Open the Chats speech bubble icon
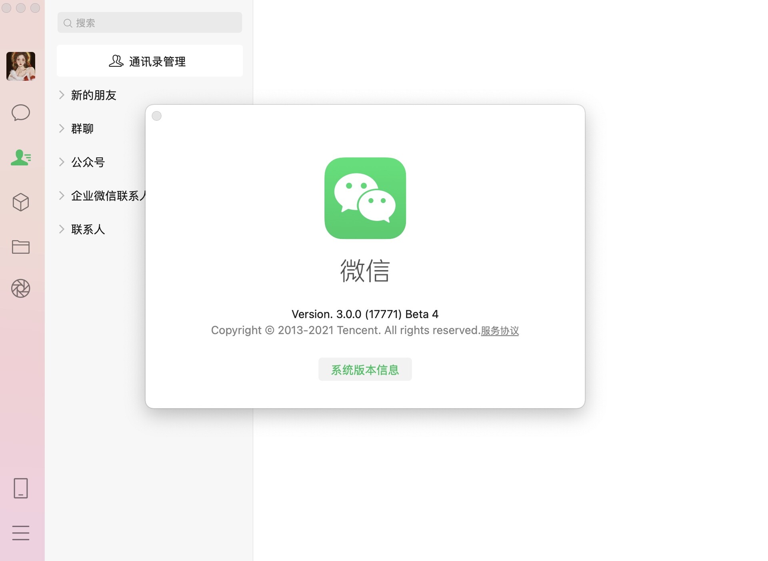 tap(21, 113)
